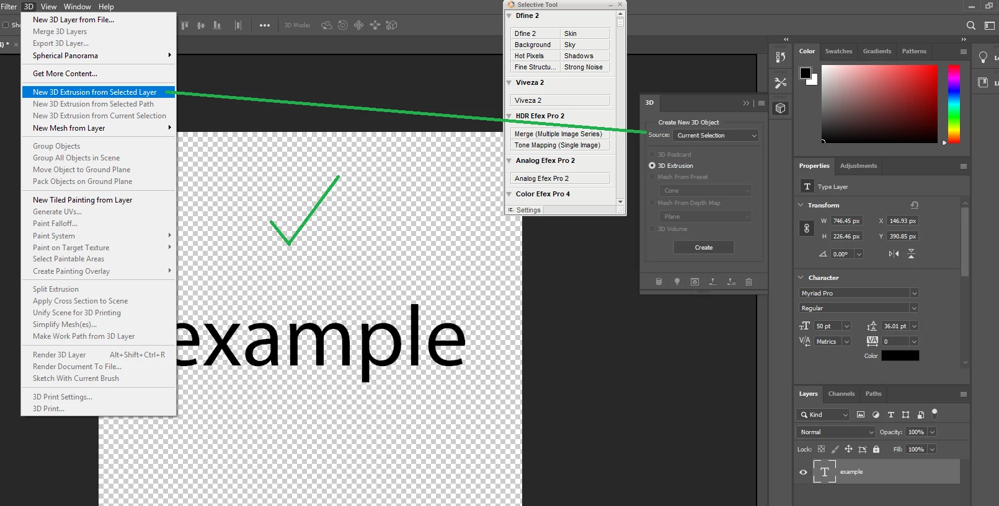Filter layers by shape layer icon
This screenshot has height=506, width=999.
(905, 415)
